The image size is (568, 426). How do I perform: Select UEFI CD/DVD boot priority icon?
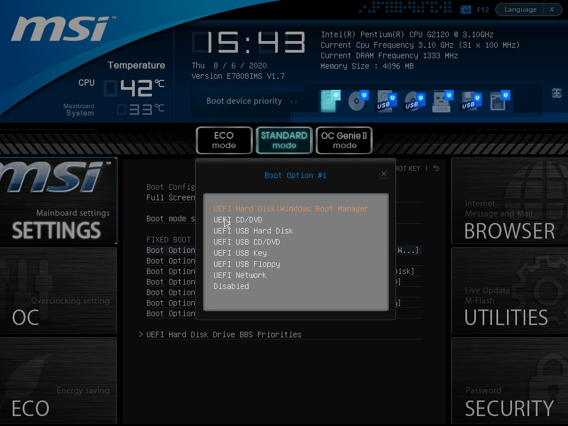(x=358, y=101)
